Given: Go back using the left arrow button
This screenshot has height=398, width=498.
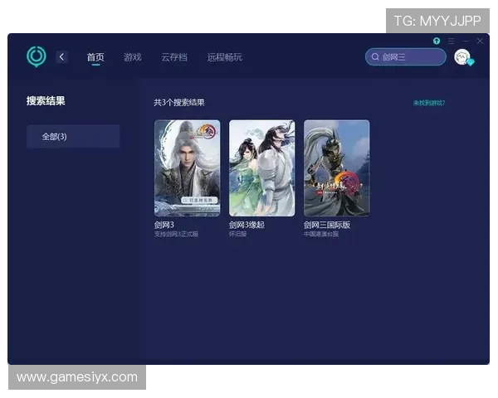Looking at the screenshot, I should 62,57.
